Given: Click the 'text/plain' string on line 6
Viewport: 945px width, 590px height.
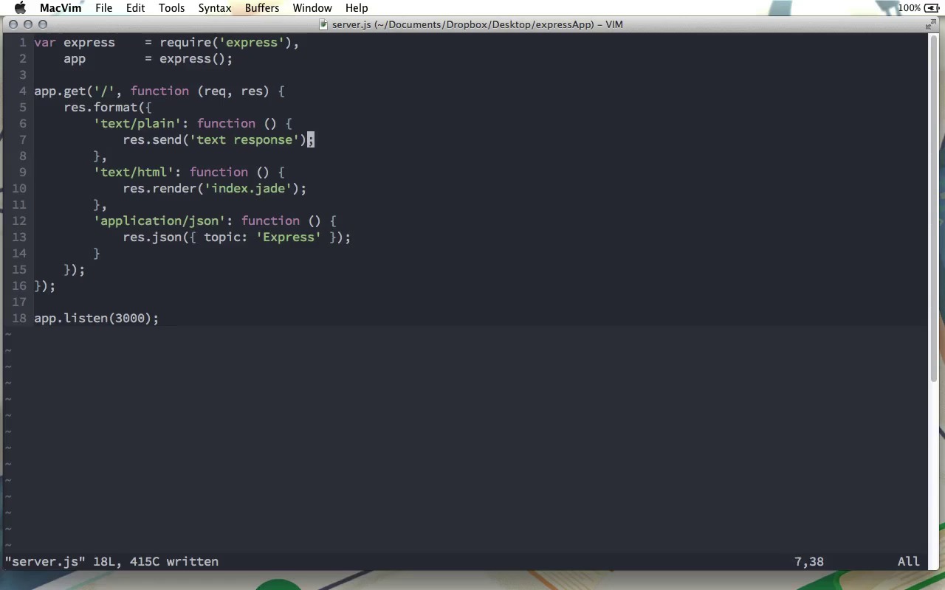Looking at the screenshot, I should [x=137, y=124].
